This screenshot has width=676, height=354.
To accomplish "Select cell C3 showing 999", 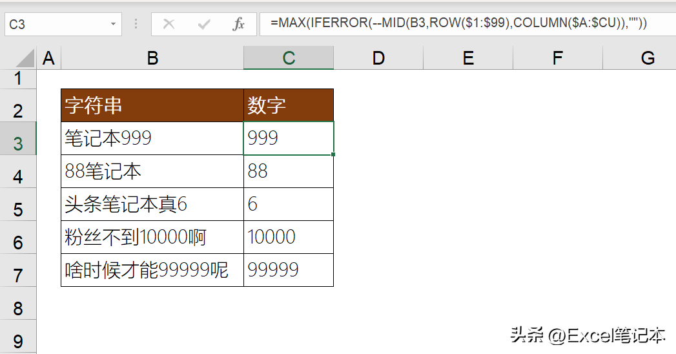I will [x=289, y=138].
